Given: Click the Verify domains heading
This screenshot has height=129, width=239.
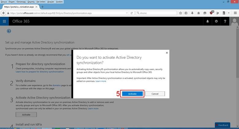Looking at the screenshot, I should point(25,81).
